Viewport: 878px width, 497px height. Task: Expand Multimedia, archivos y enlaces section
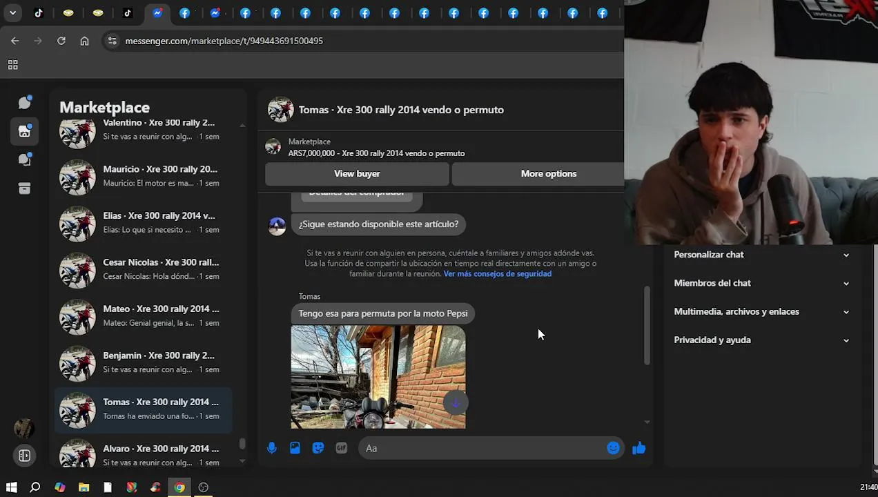click(761, 311)
